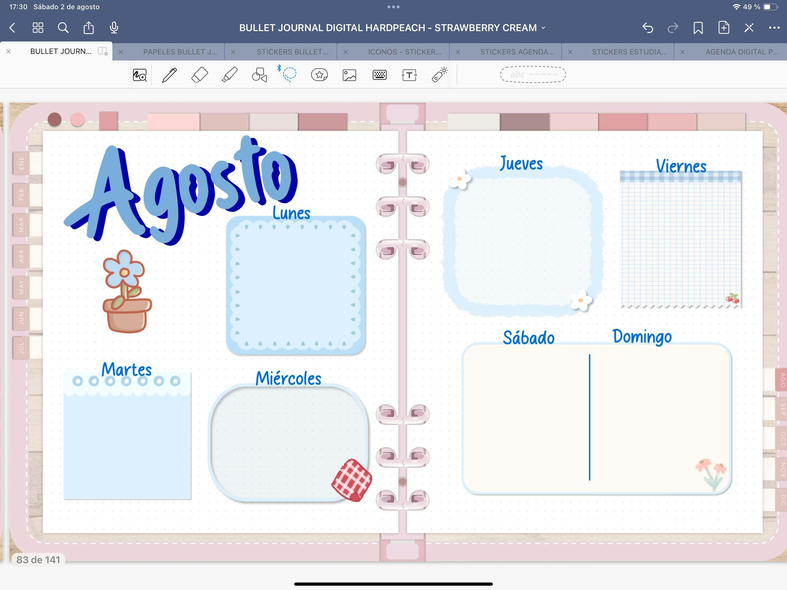787x590 pixels.
Task: Toggle read-only editing mode icon
Action: 749,28
